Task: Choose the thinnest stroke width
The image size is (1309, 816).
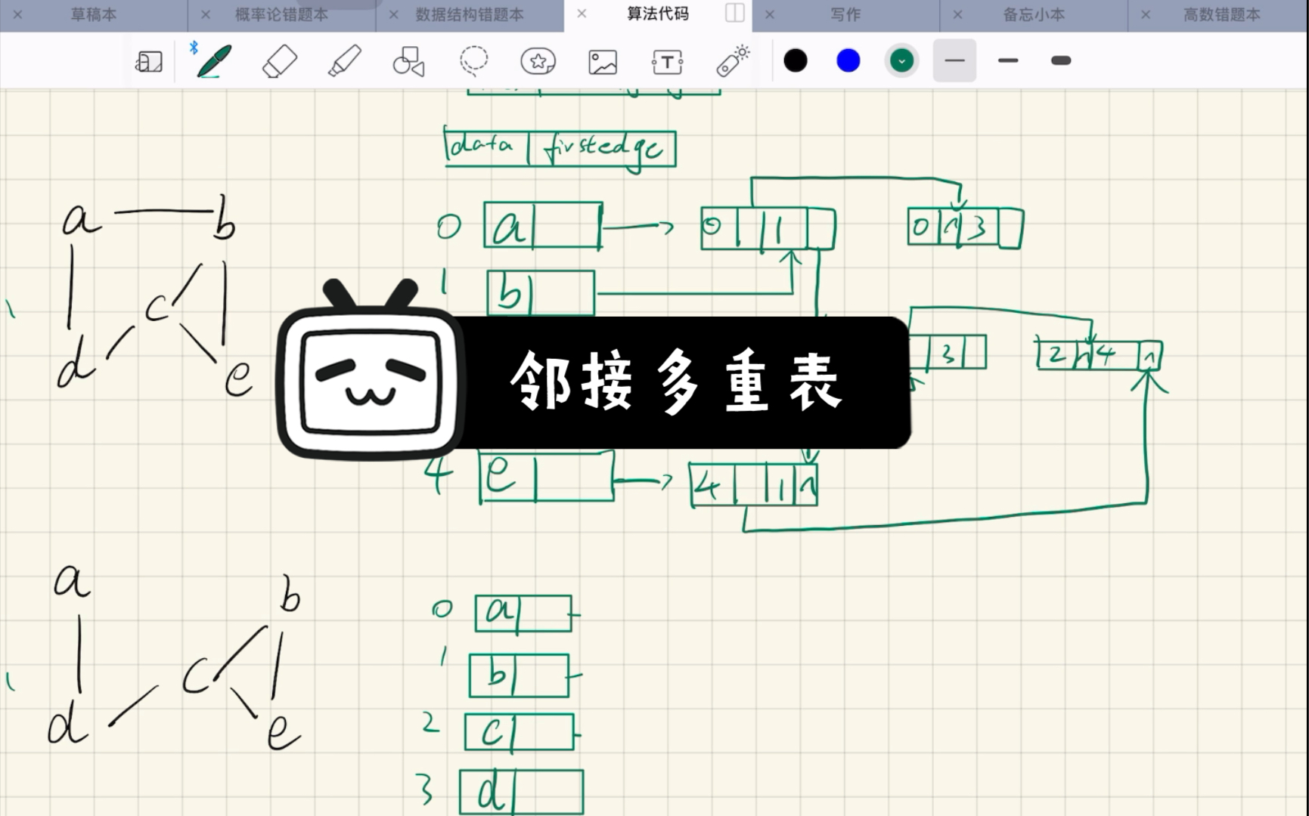Action: 954,60
